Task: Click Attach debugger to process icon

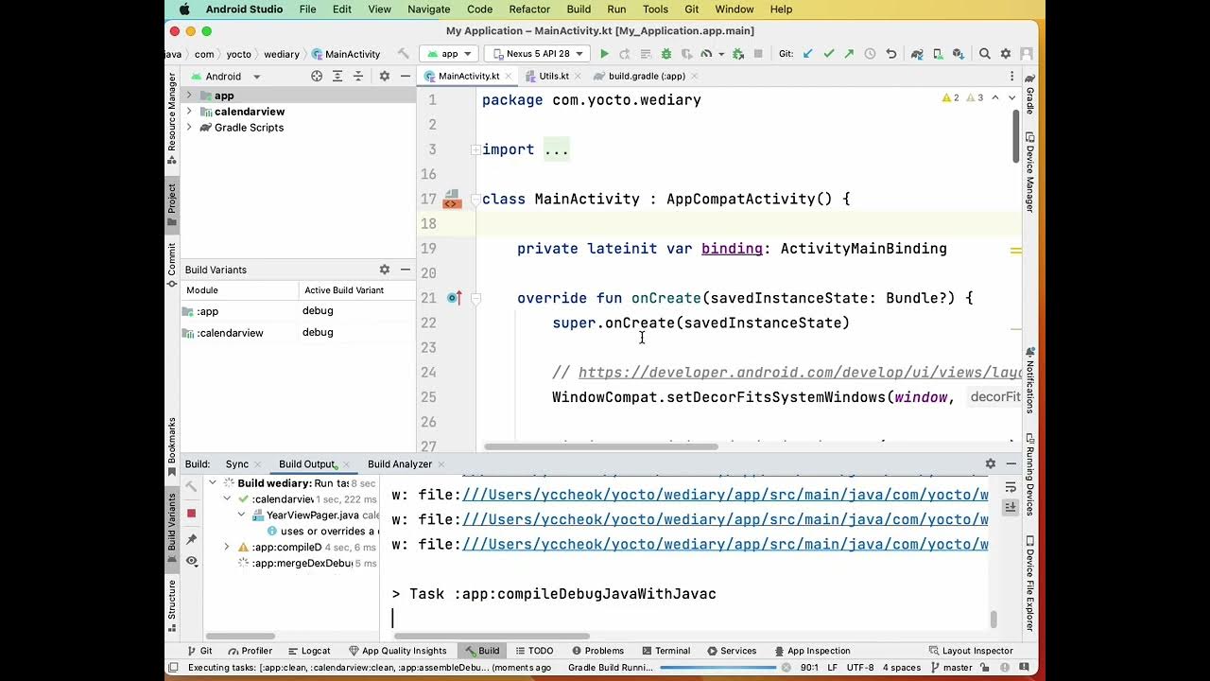Action: (x=738, y=54)
